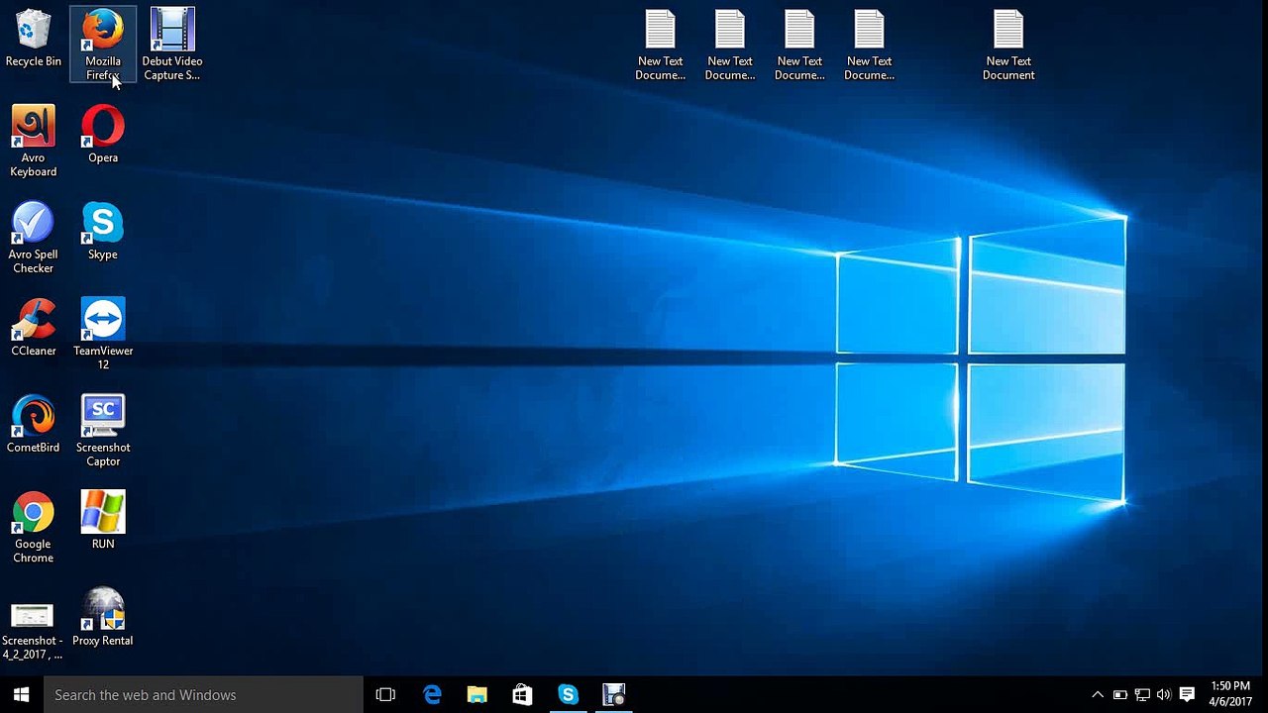Open the clock showing 1:50 PM
The image size is (1268, 713).
coord(1230,694)
